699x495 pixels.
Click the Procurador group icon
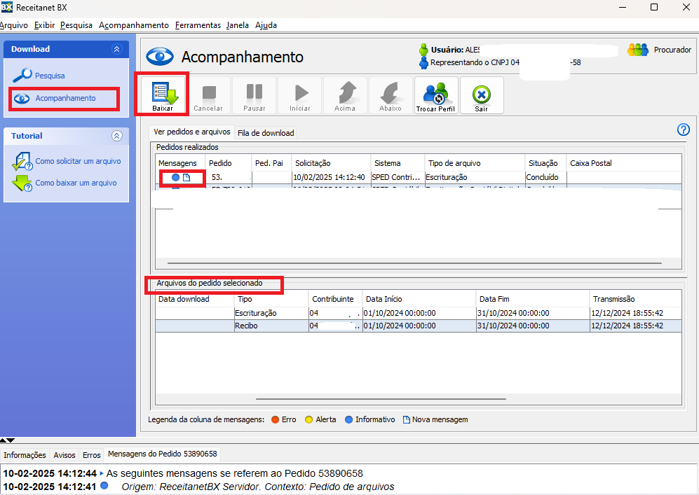pyautogui.click(x=638, y=50)
